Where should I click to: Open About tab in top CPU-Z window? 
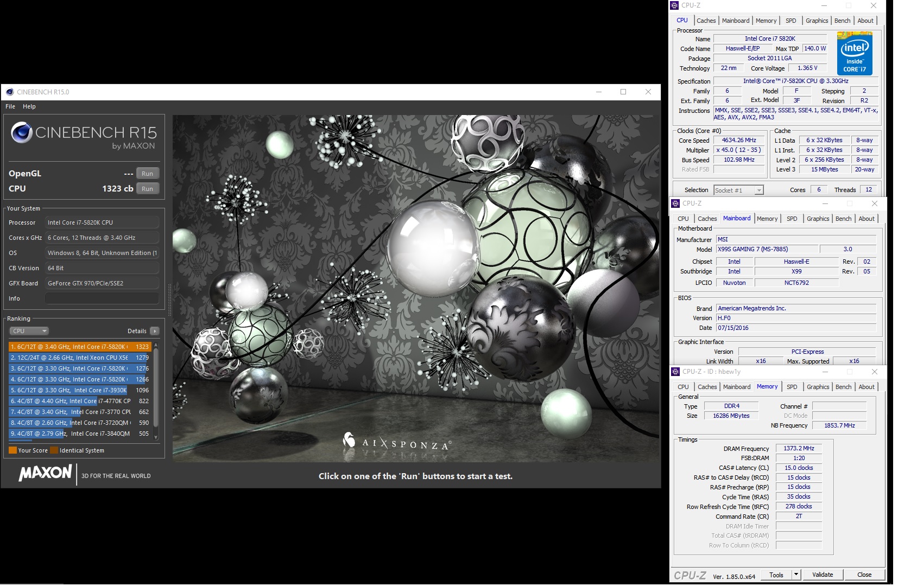[x=865, y=21]
